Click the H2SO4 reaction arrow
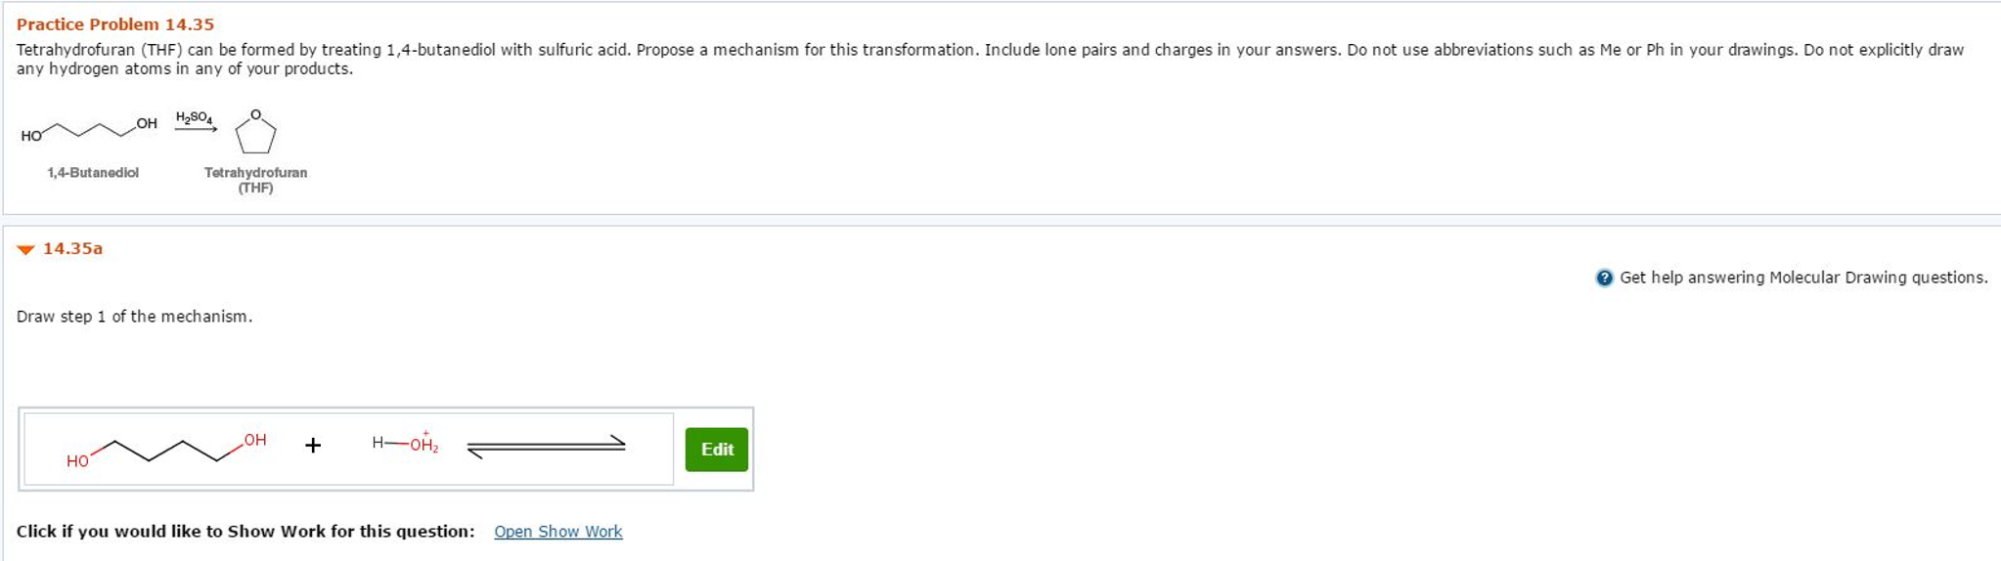 pyautogui.click(x=196, y=128)
